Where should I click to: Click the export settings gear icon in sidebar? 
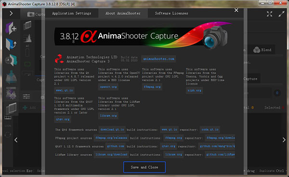pyautogui.click(x=11, y=93)
